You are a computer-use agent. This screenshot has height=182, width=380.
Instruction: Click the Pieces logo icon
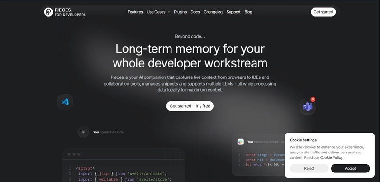(48, 12)
